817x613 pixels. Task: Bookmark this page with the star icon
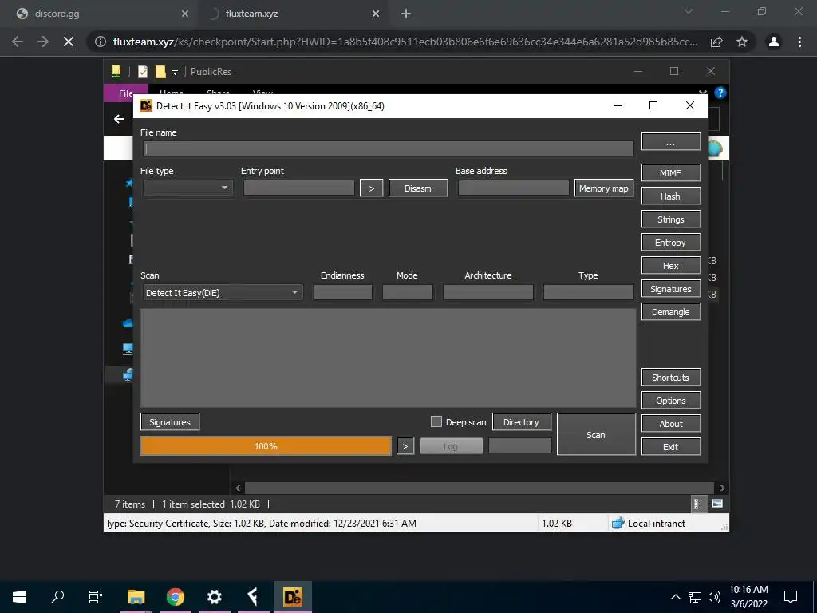742,42
